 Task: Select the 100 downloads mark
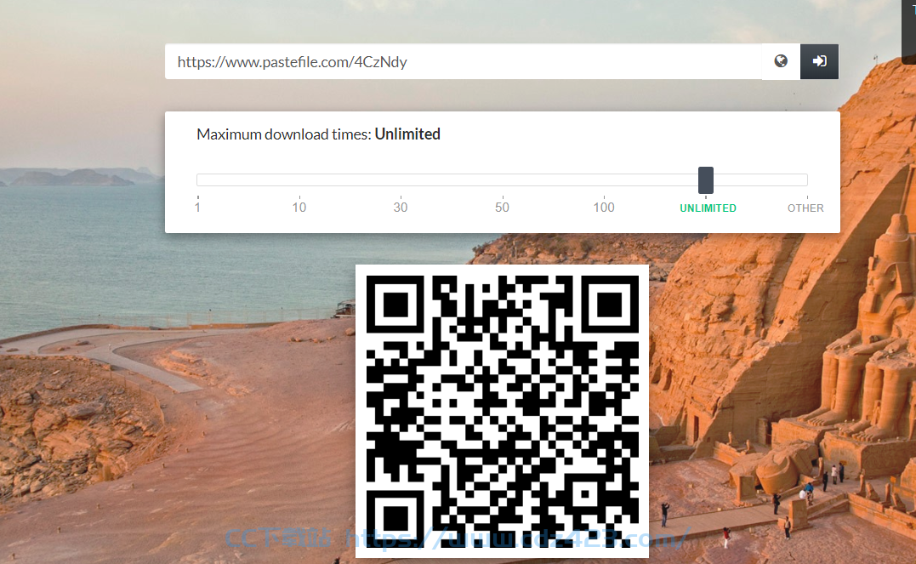[x=604, y=207]
